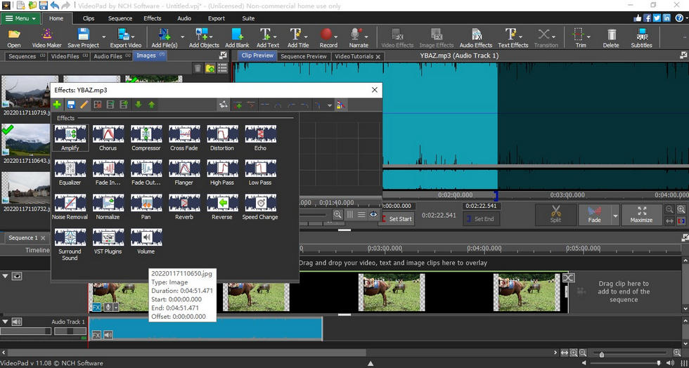The image size is (689, 368).
Task: Pick the Cross Fade effect
Action: point(184,138)
